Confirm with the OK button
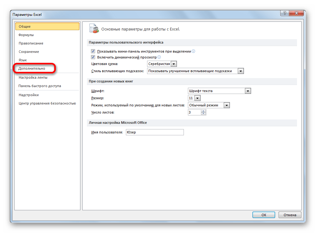Viewport: 316px width, 233px height. click(x=264, y=215)
